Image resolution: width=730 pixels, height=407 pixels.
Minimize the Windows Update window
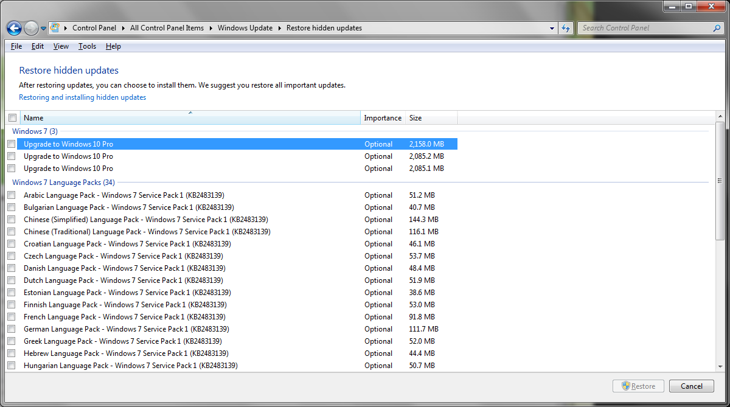pos(671,6)
